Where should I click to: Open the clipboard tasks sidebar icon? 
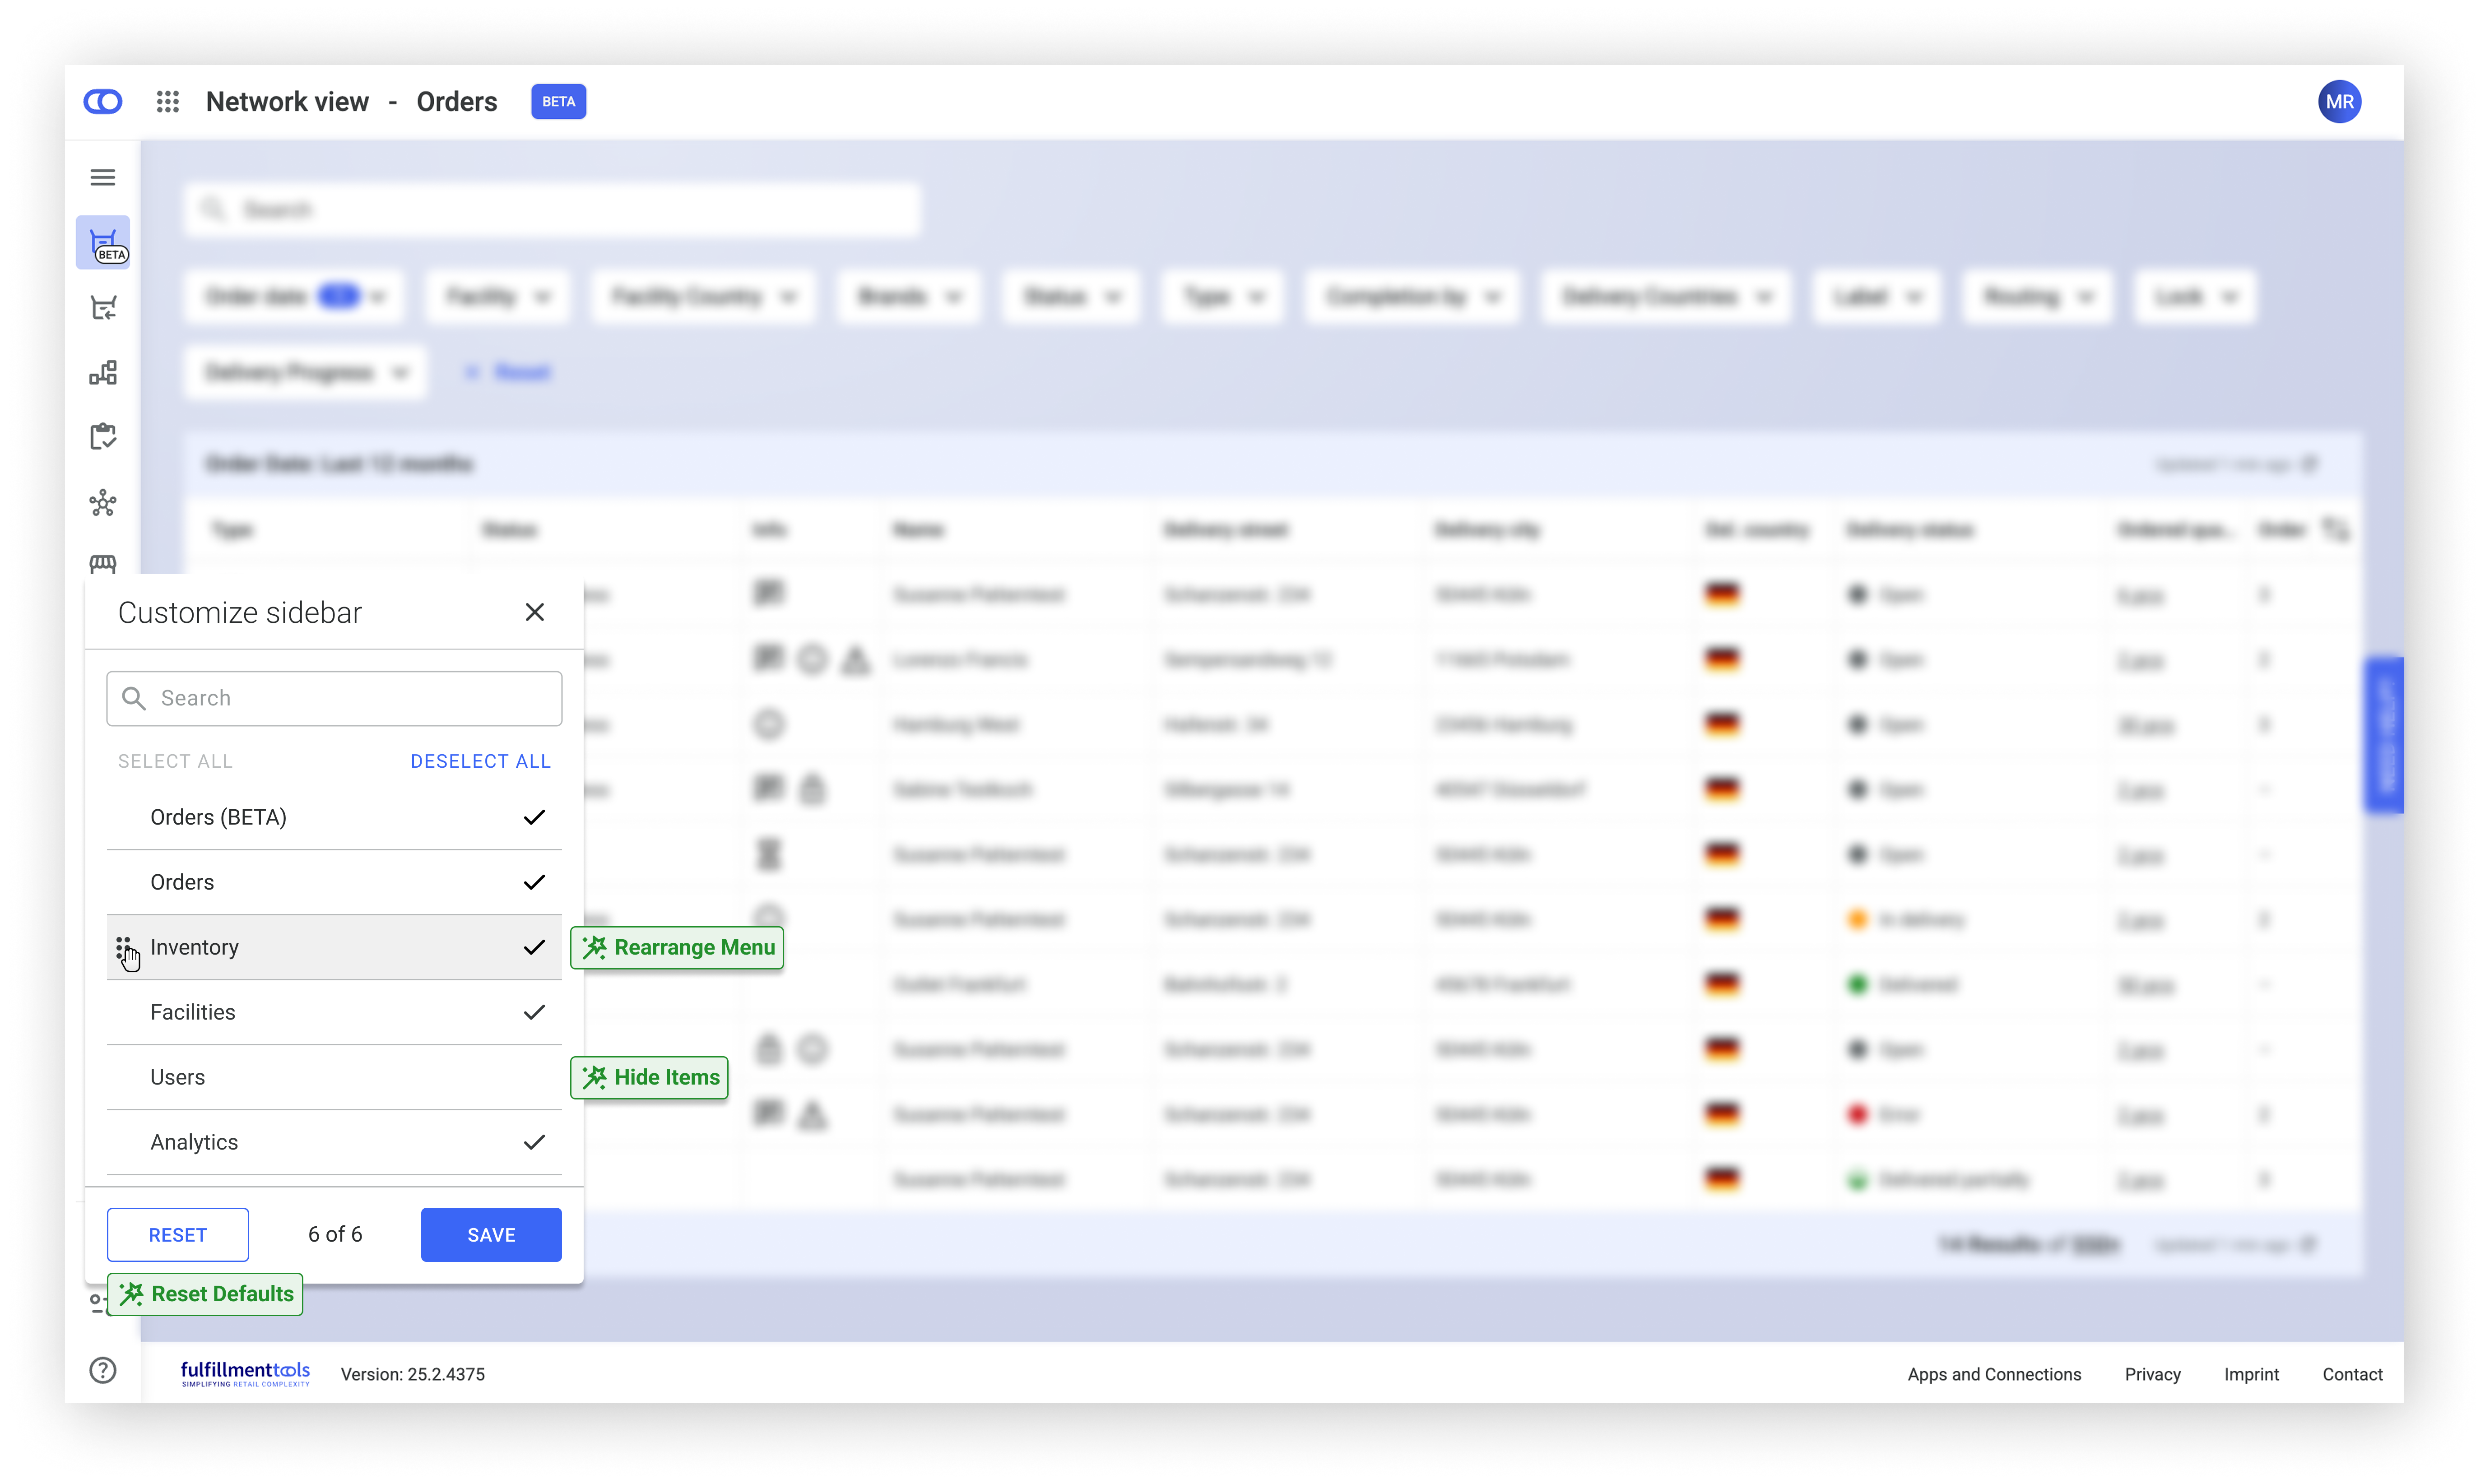103,437
